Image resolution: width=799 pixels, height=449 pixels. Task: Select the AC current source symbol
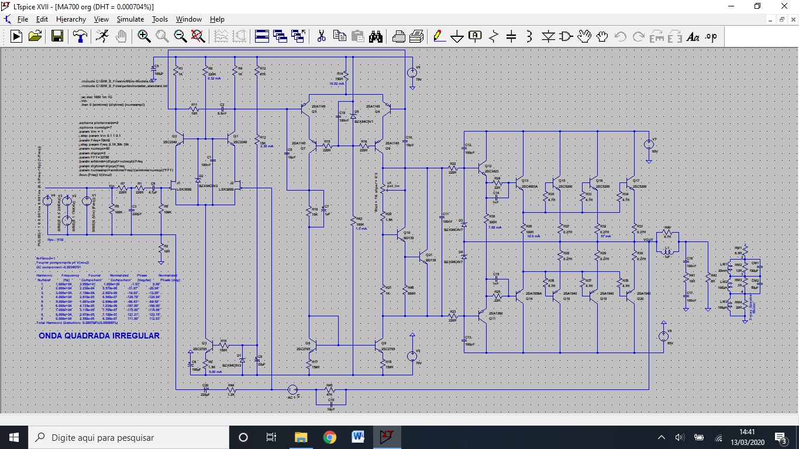pyautogui.click(x=292, y=389)
